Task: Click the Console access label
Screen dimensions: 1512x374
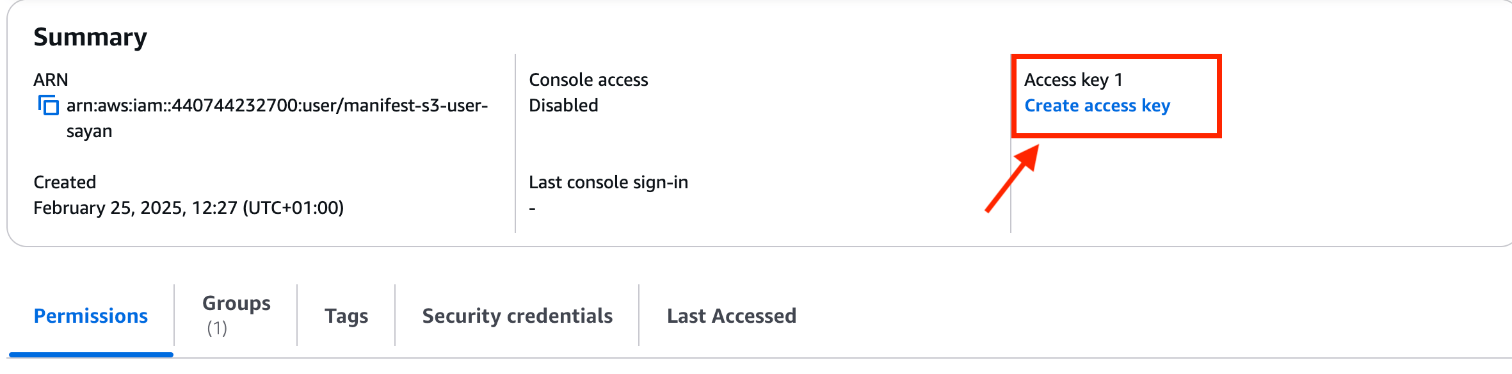Action: click(588, 79)
